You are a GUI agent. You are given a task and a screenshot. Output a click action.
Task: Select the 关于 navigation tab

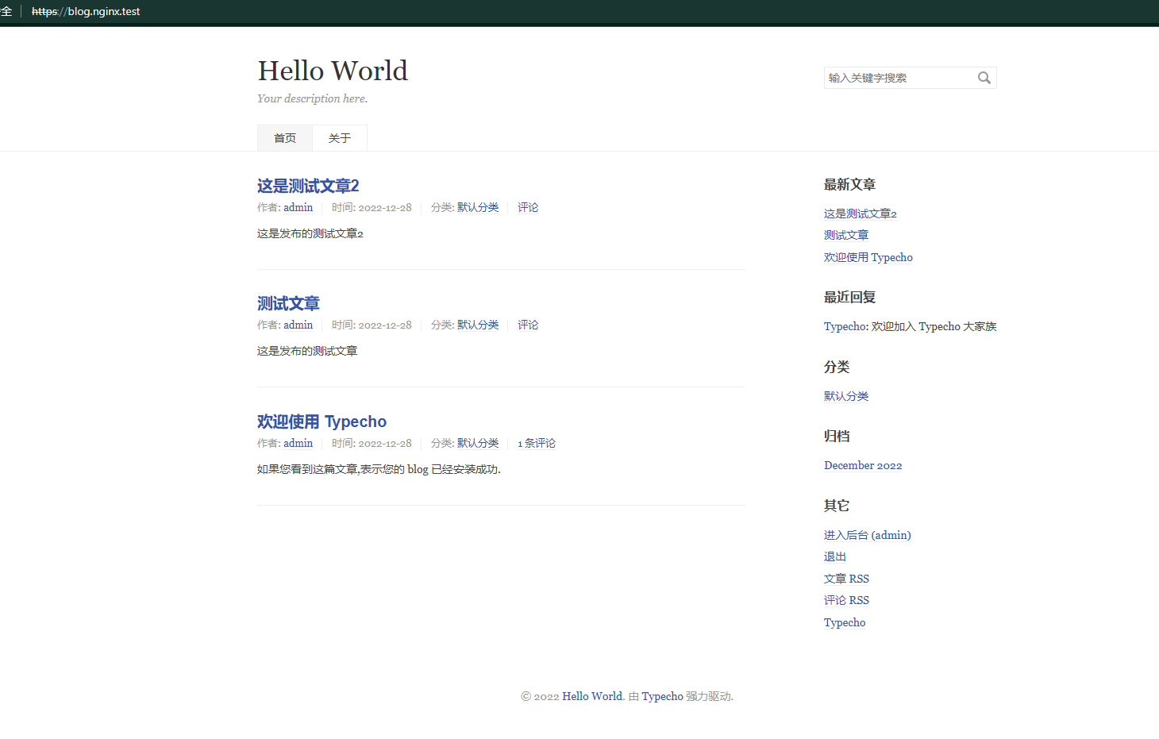(340, 138)
